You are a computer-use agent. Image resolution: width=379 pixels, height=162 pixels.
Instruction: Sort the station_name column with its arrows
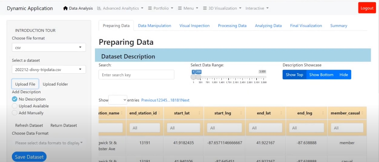(122, 113)
